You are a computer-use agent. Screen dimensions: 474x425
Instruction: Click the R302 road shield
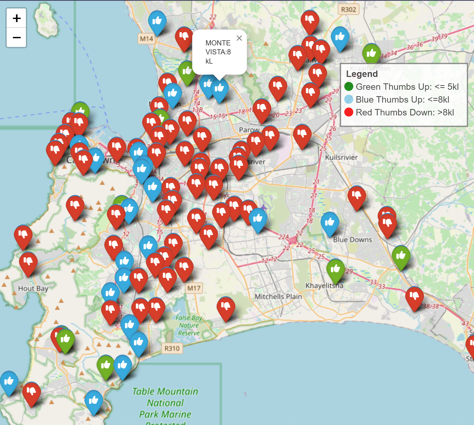point(349,10)
